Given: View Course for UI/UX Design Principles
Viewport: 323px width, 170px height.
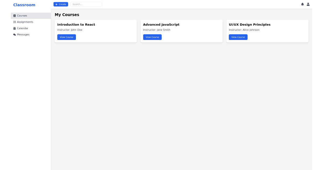Looking at the screenshot, I should click(238, 37).
